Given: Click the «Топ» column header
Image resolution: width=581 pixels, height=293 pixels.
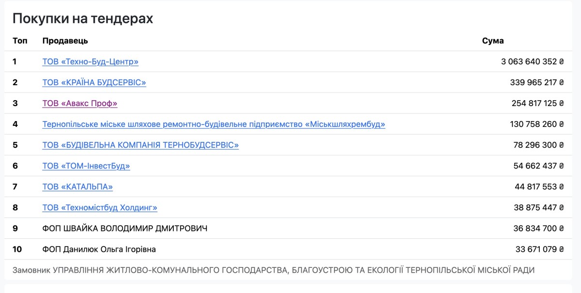Looking at the screenshot, I should click(x=20, y=41).
